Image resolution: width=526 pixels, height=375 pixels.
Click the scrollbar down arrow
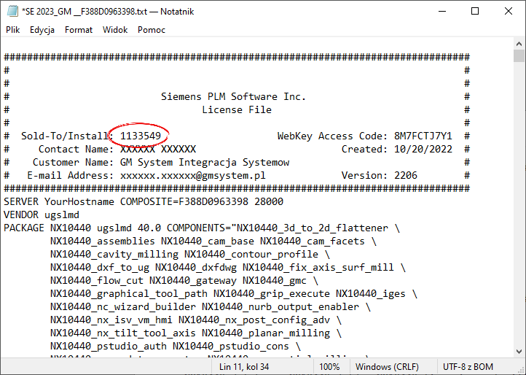[519, 352]
